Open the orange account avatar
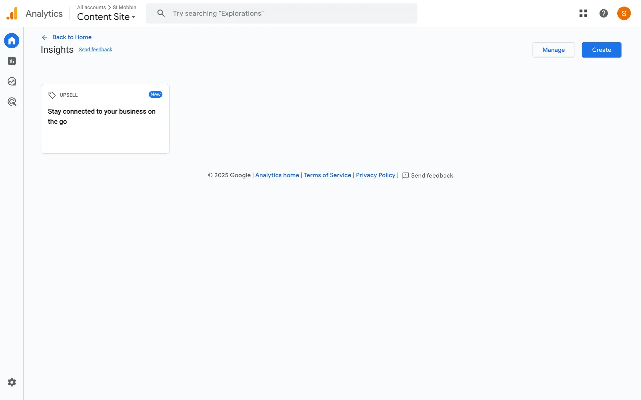The width and height of the screenshot is (641, 400). pyautogui.click(x=624, y=13)
